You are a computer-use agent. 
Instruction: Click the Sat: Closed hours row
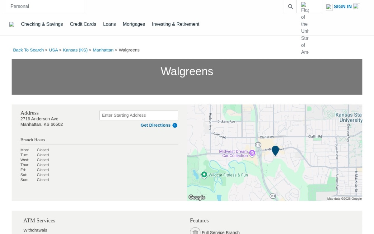pos(35,175)
